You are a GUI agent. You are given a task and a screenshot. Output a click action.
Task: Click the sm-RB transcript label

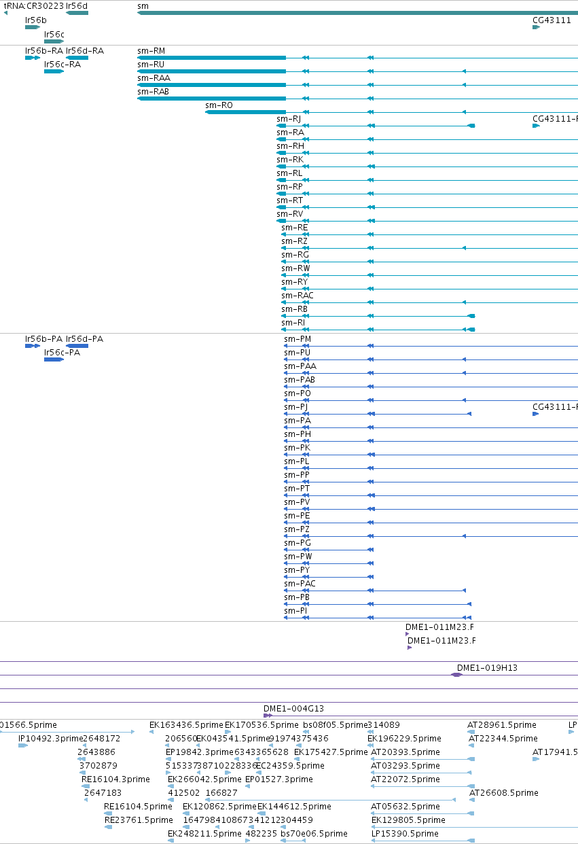[x=294, y=309]
